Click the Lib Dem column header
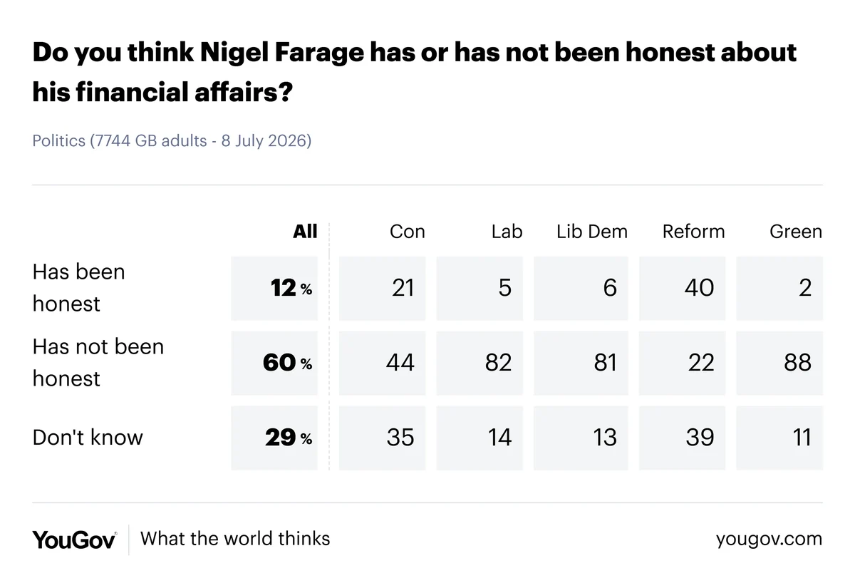The width and height of the screenshot is (855, 588). [592, 231]
